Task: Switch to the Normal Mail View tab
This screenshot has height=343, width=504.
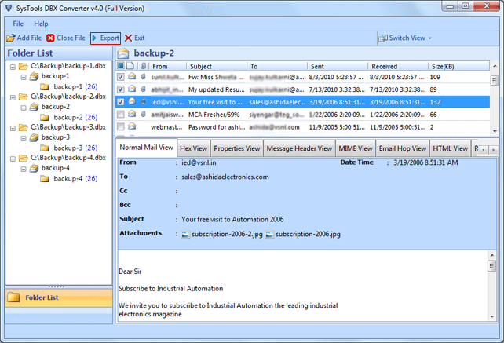Action: (x=146, y=148)
